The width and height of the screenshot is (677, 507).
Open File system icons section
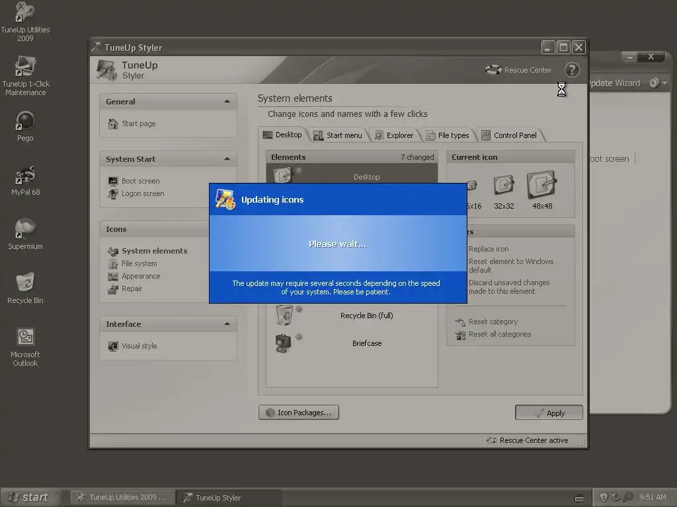pos(132,263)
